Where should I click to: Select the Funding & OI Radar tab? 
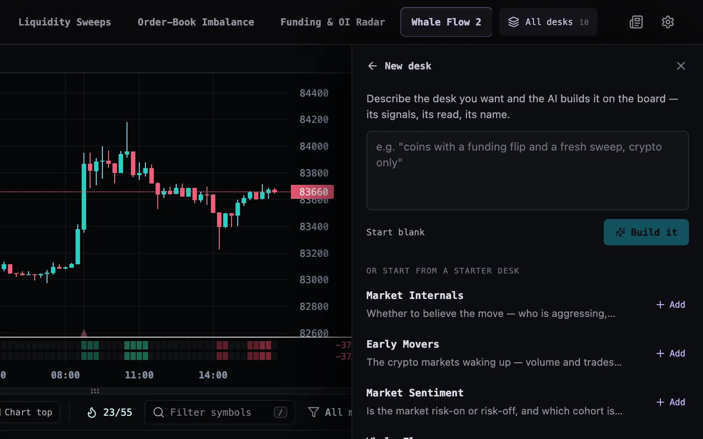(333, 22)
